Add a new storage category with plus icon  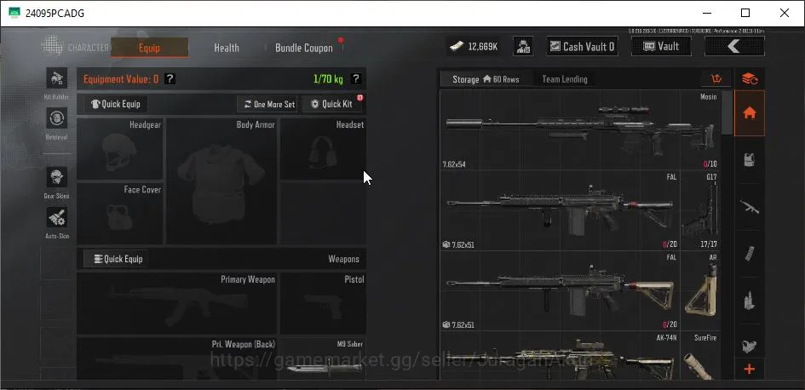[x=750, y=369]
